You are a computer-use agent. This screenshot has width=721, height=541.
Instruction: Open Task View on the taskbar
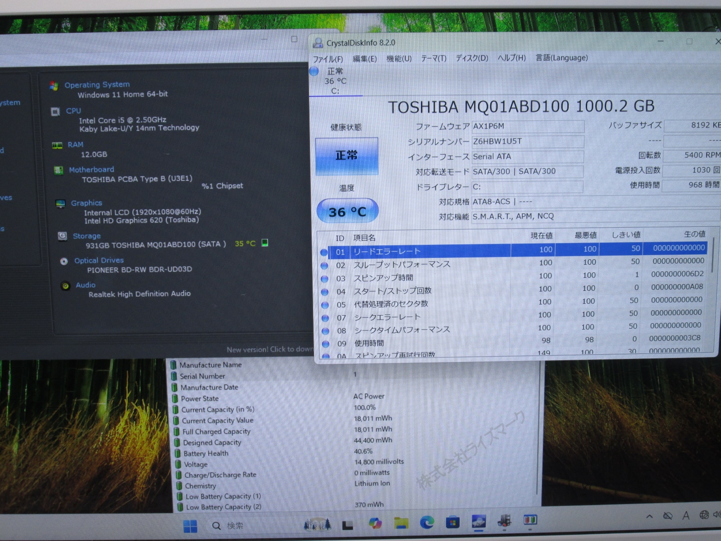coord(347,525)
